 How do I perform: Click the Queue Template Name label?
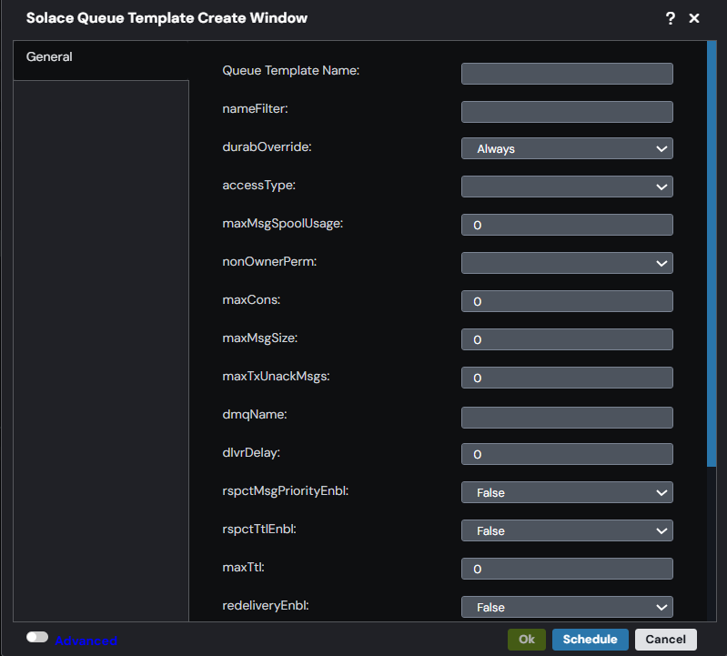point(290,70)
